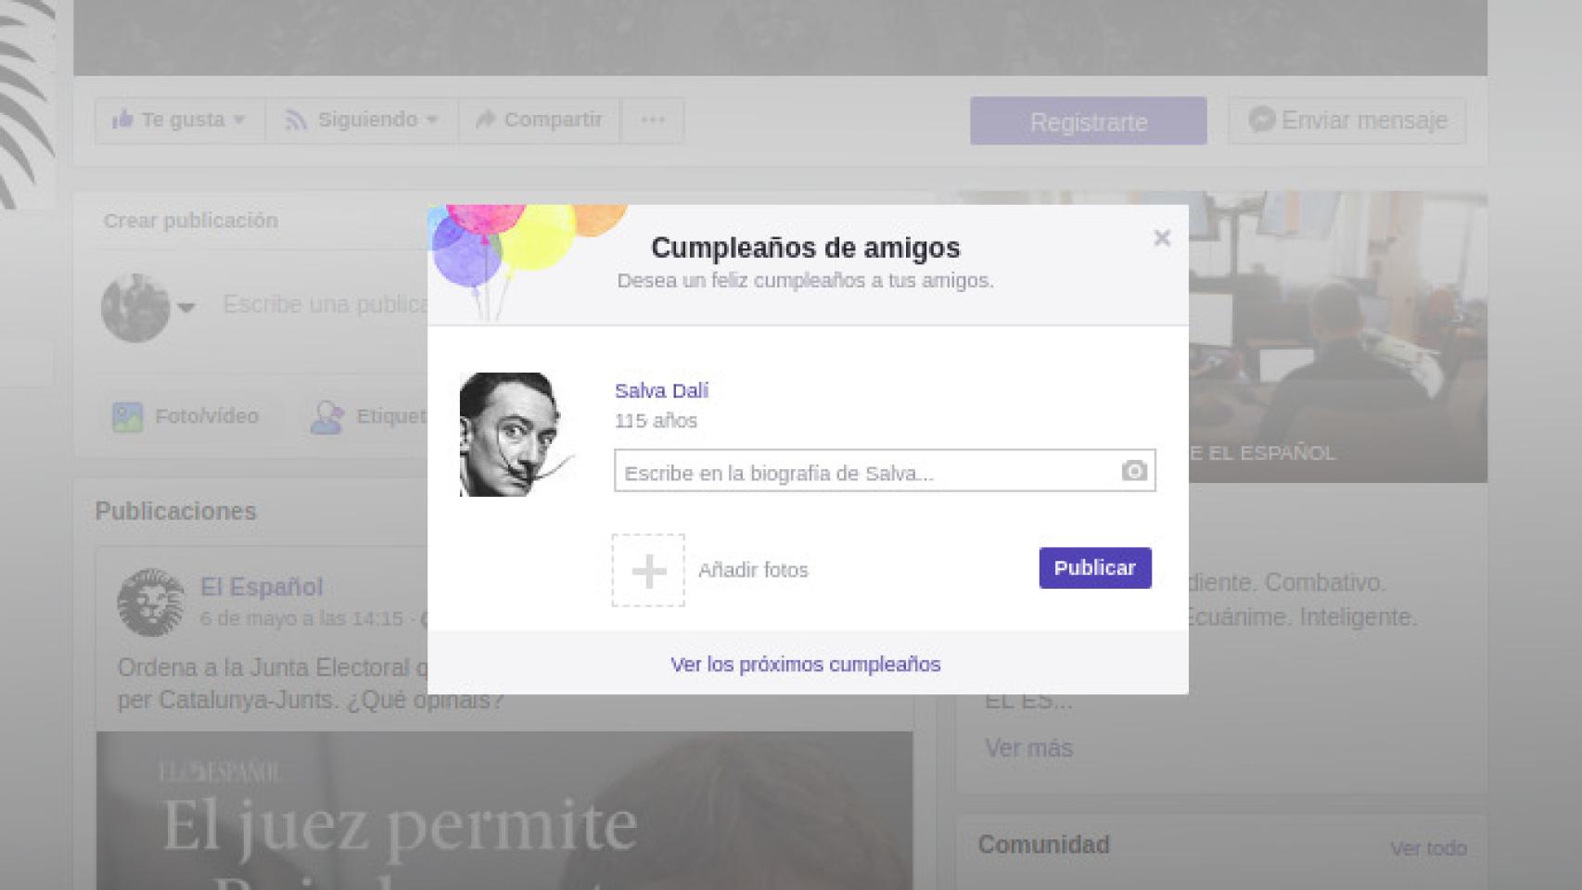The image size is (1582, 890).
Task: Open Salva Dali profile name link
Action: pyautogui.click(x=661, y=390)
